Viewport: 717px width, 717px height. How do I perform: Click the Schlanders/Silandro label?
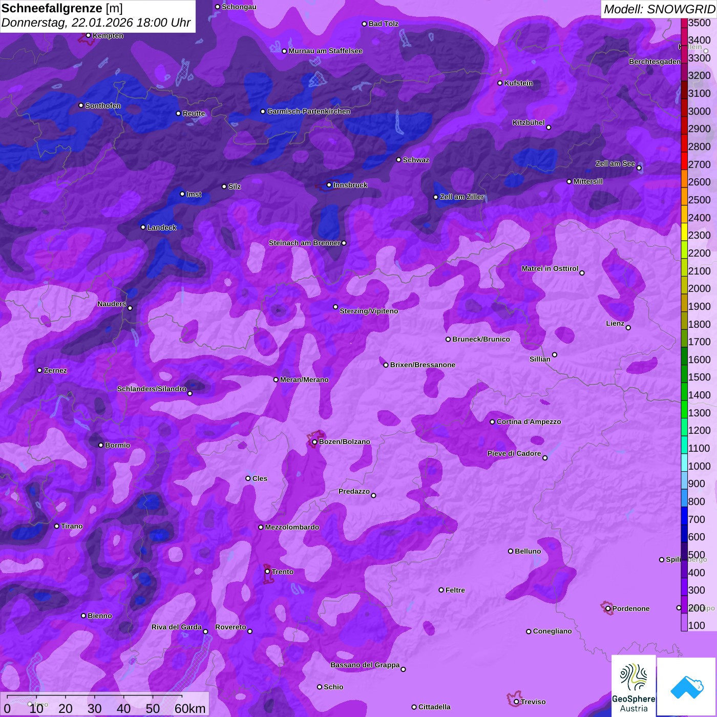pos(152,389)
